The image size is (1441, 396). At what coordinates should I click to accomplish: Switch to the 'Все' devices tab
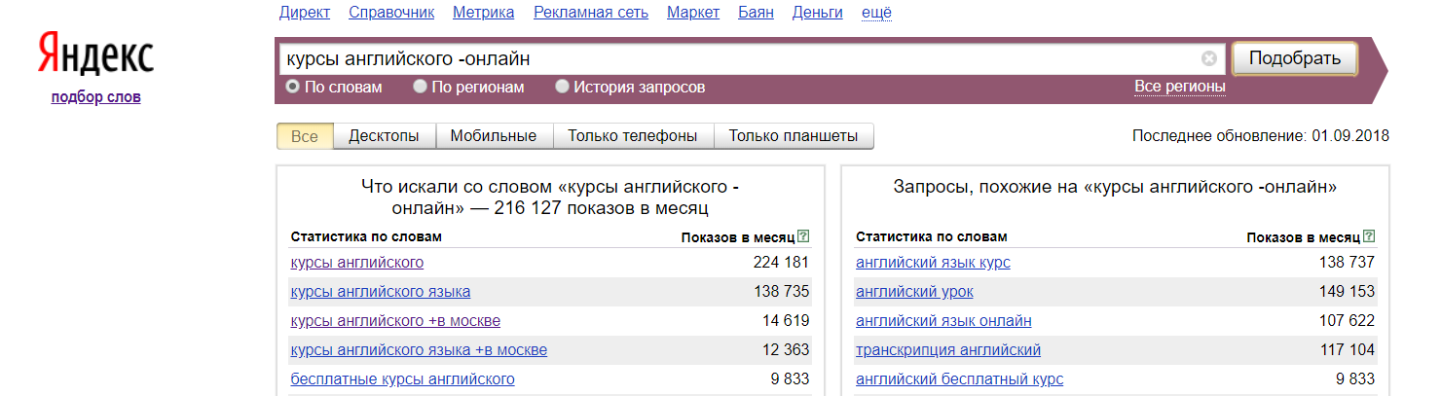305,136
